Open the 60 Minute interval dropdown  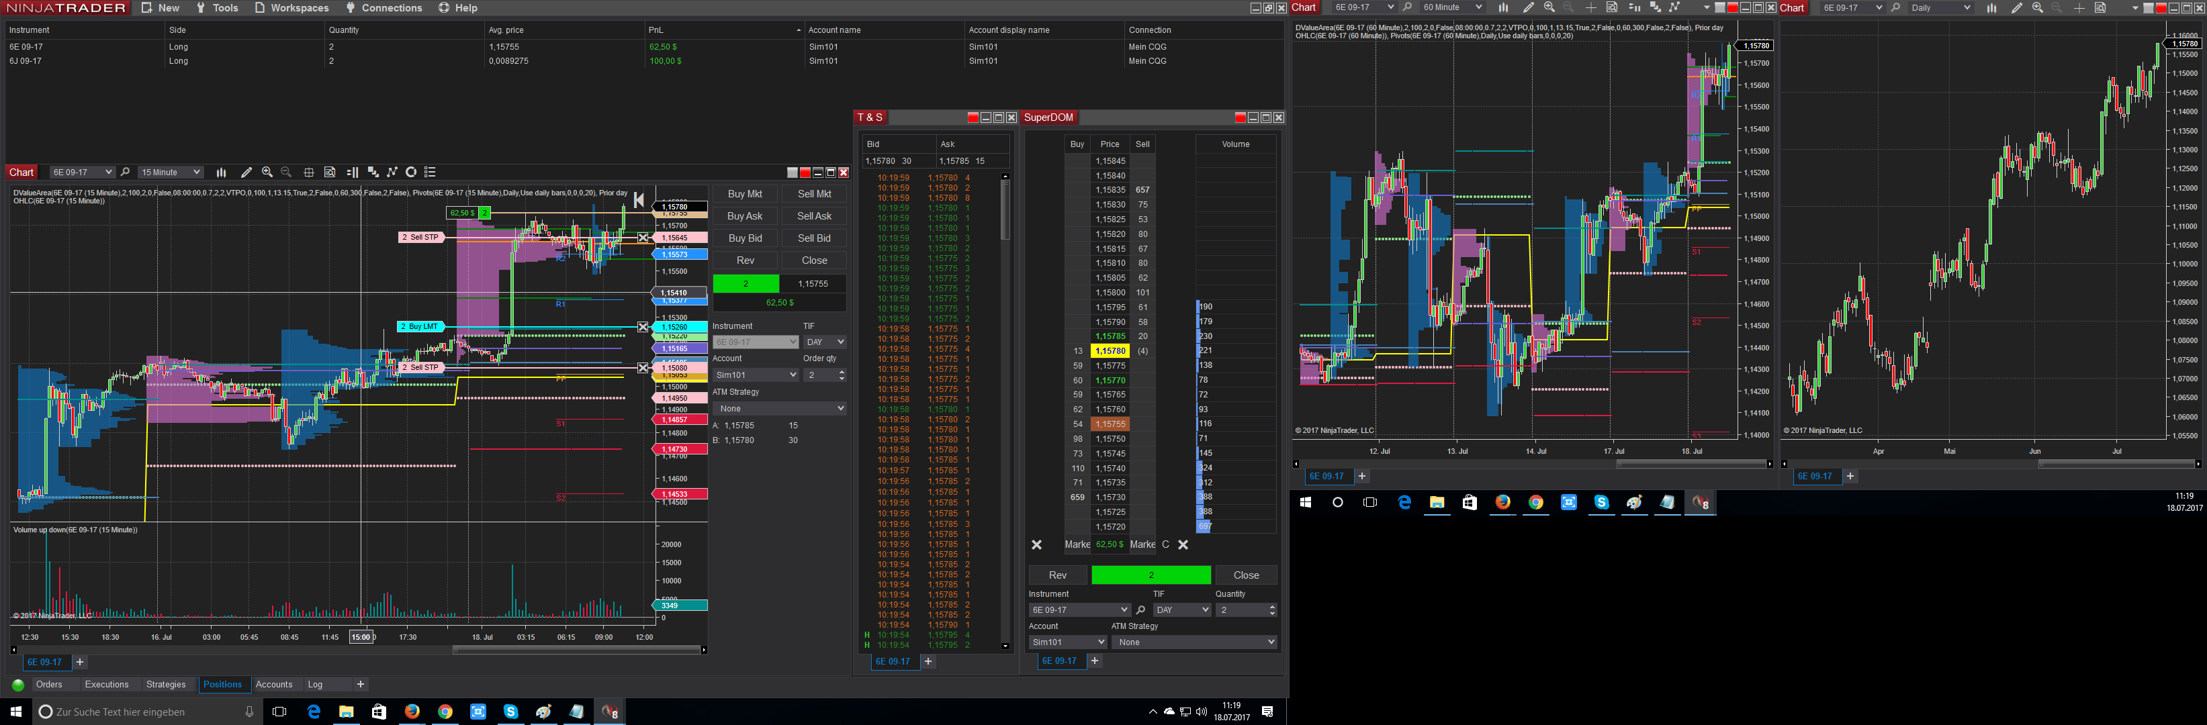[1452, 7]
